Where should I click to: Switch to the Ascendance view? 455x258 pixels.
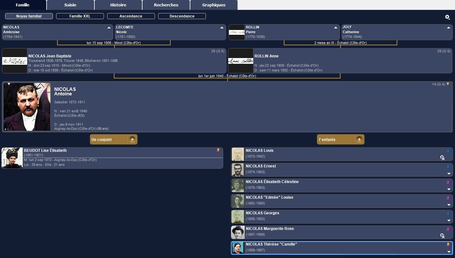point(131,16)
